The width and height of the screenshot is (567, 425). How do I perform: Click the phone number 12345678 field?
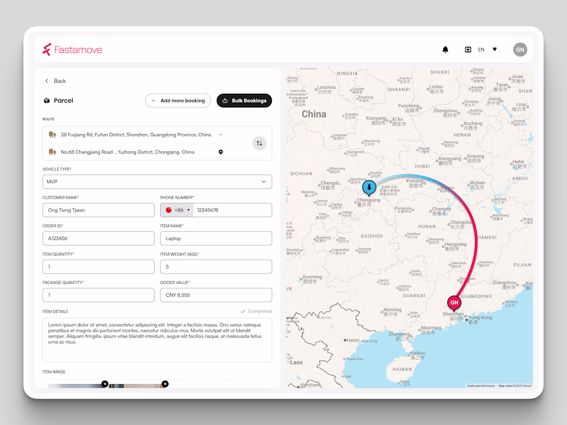pyautogui.click(x=232, y=210)
